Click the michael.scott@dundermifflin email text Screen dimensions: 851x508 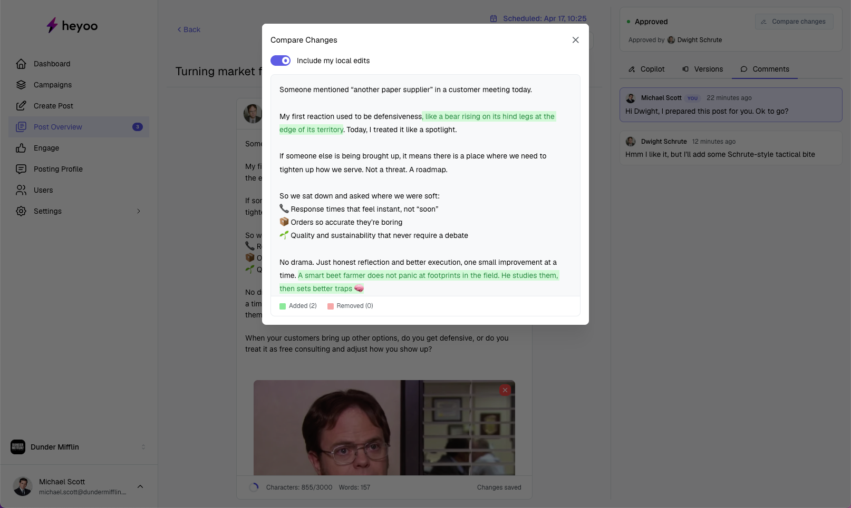[83, 492]
